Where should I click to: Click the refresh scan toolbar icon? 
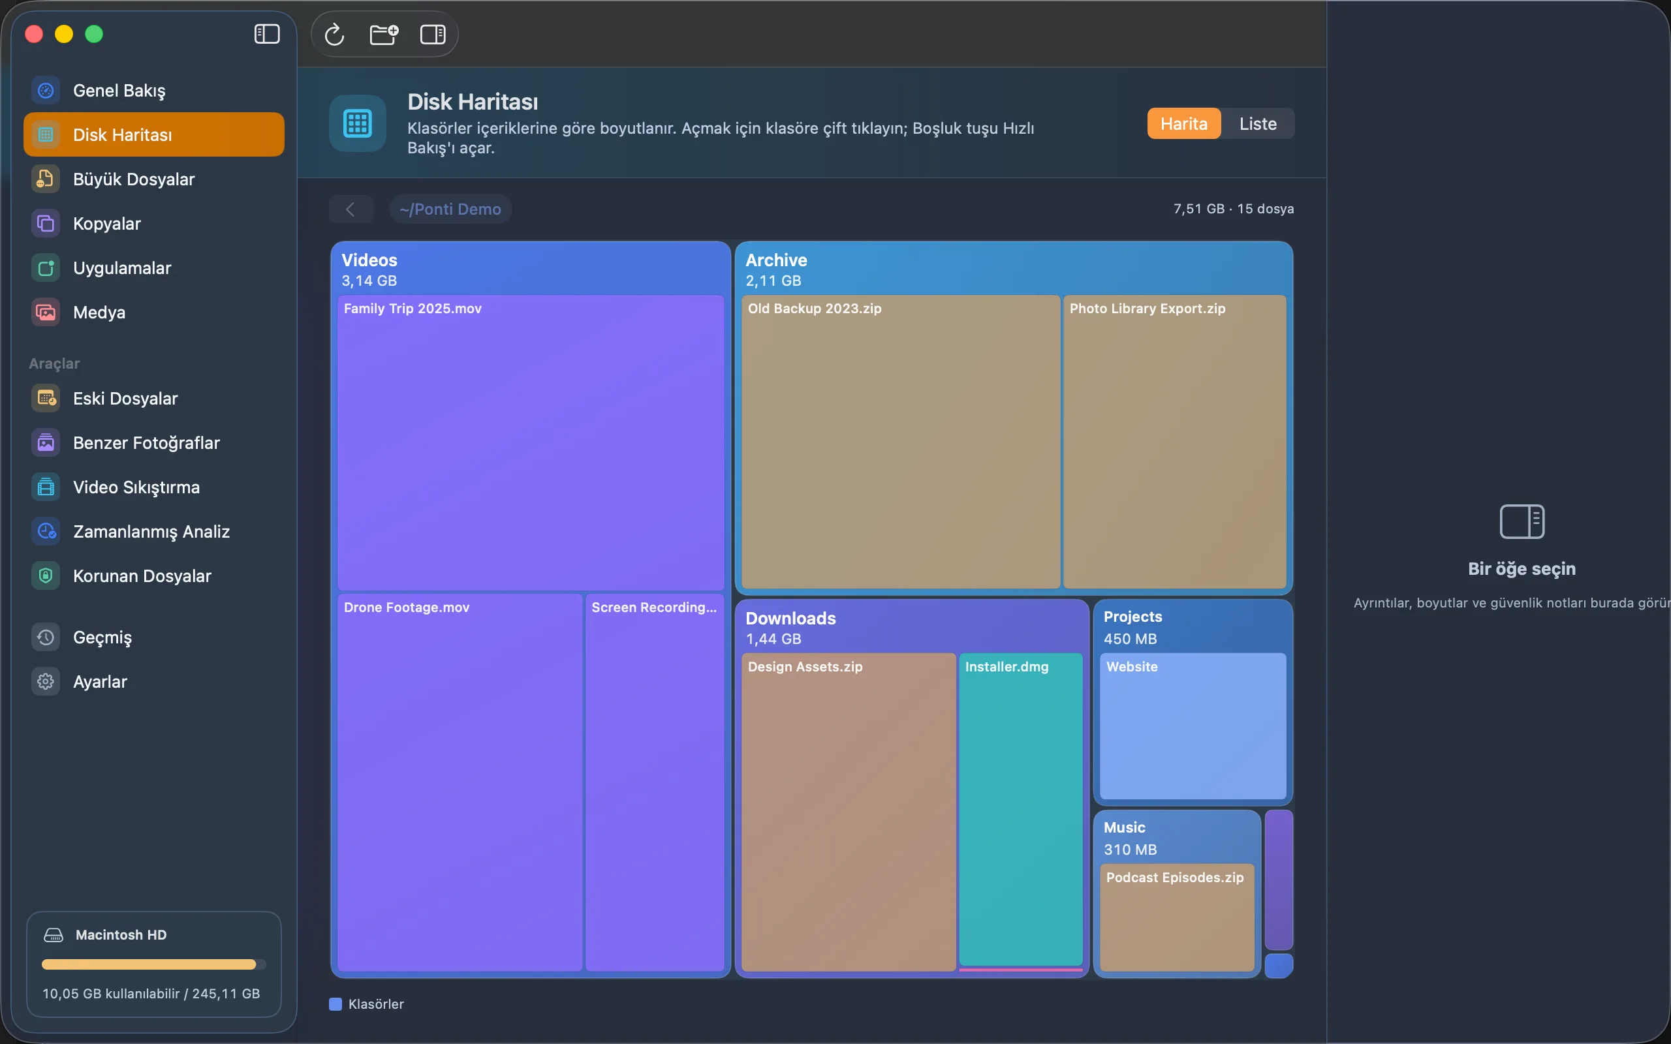point(334,34)
